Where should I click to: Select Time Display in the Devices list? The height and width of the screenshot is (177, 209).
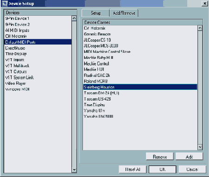click(x=38, y=54)
